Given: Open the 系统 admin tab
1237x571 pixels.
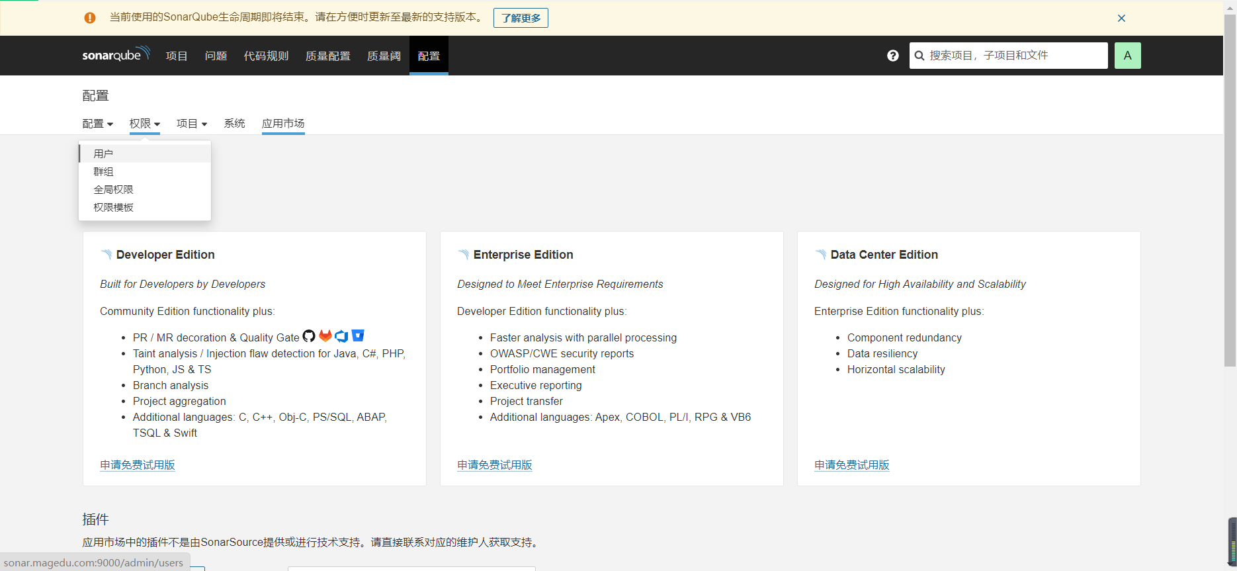Looking at the screenshot, I should [234, 124].
